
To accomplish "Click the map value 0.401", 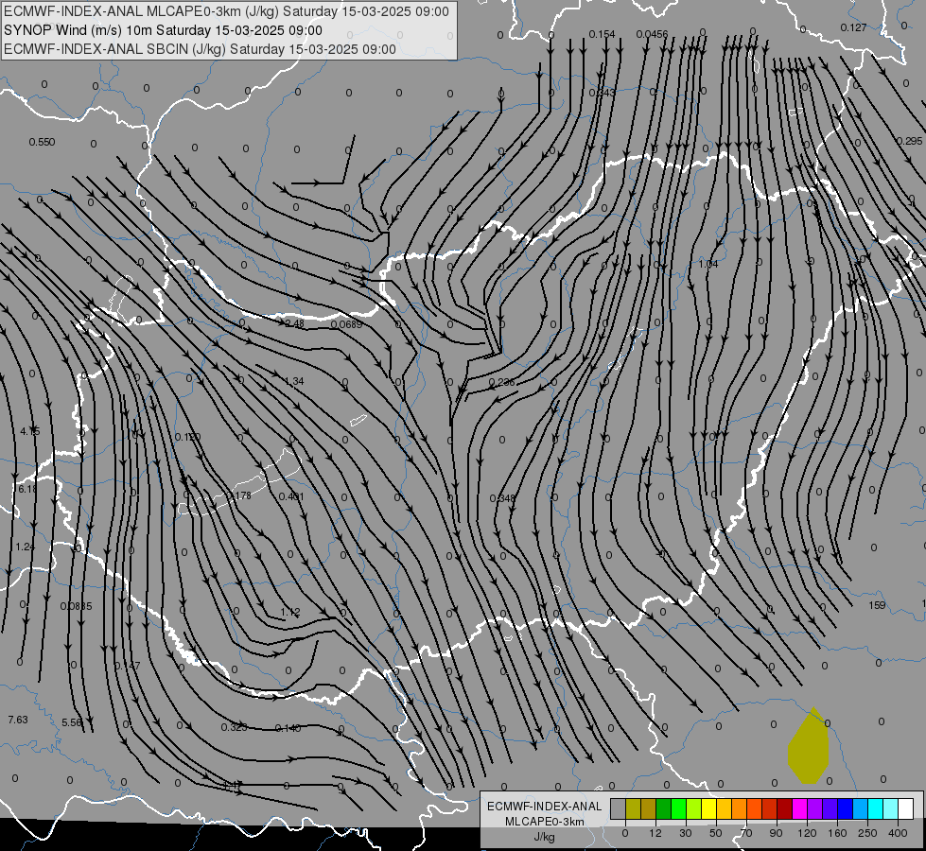I will 291,496.
